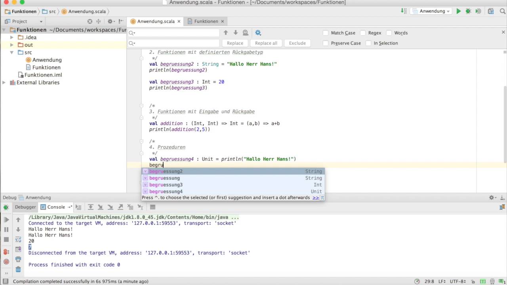This screenshot has width=507, height=285.
Task: Click the Replace button
Action: [235, 43]
